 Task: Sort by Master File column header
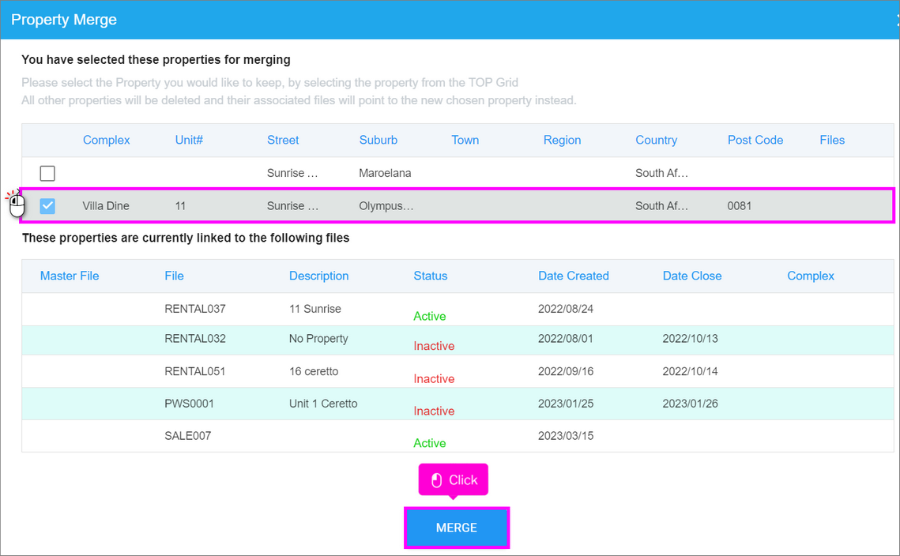click(x=70, y=276)
